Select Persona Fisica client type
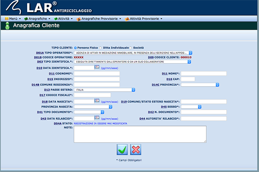 tap(75, 48)
